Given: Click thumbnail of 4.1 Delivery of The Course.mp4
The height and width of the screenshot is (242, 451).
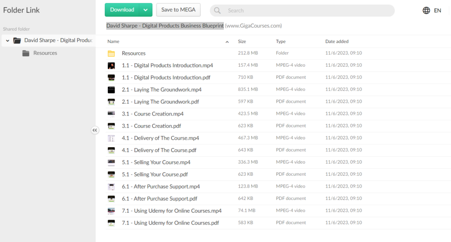Looking at the screenshot, I should coord(111,138).
